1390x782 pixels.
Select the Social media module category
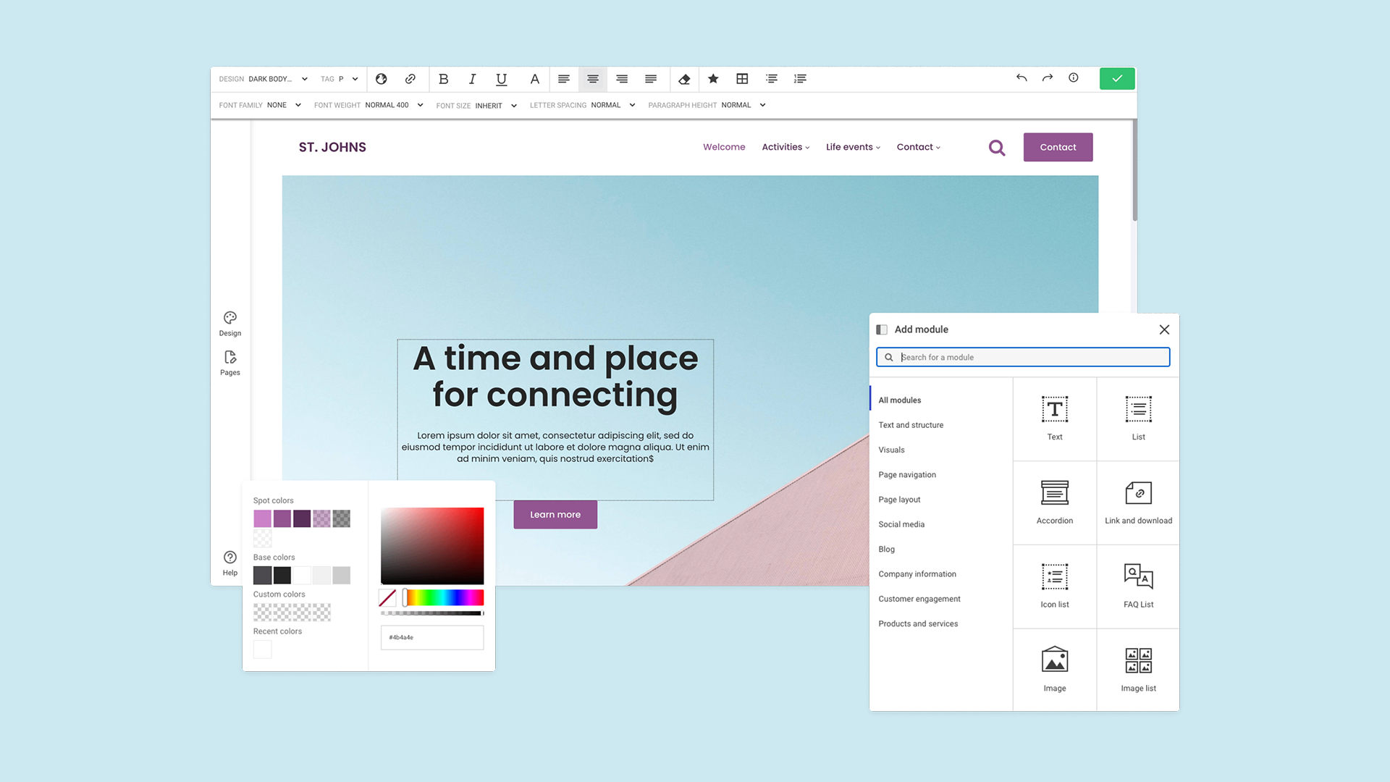(901, 524)
